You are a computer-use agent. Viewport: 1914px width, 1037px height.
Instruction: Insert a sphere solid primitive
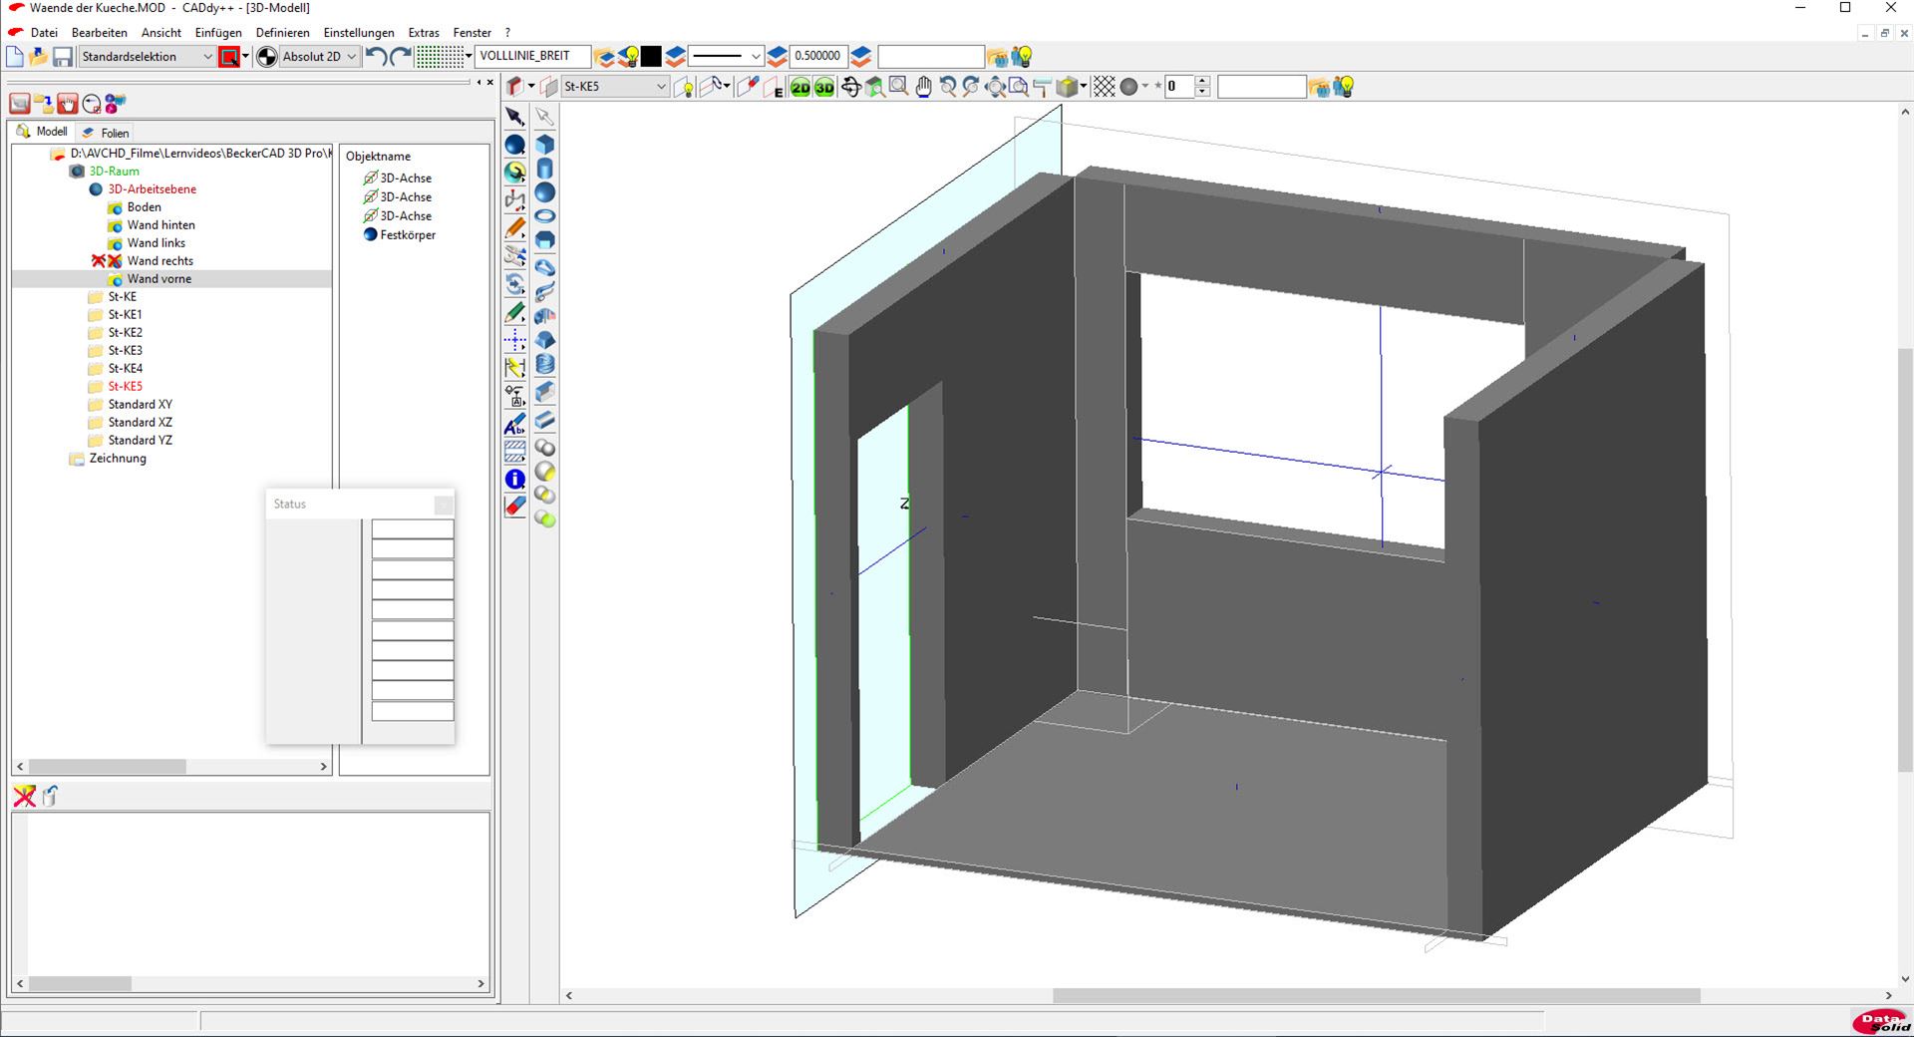coord(545,192)
